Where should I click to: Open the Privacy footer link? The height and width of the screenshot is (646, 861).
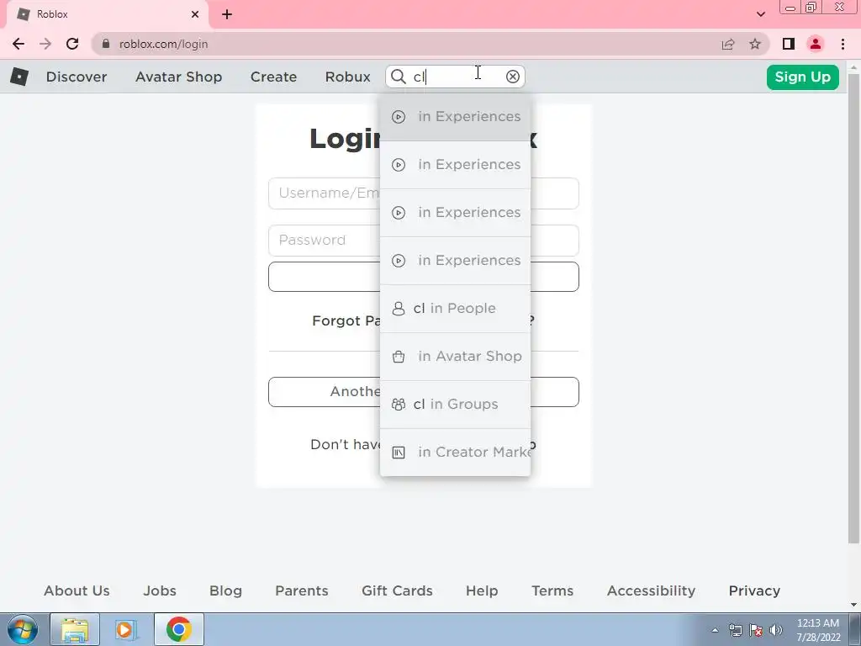tap(754, 591)
